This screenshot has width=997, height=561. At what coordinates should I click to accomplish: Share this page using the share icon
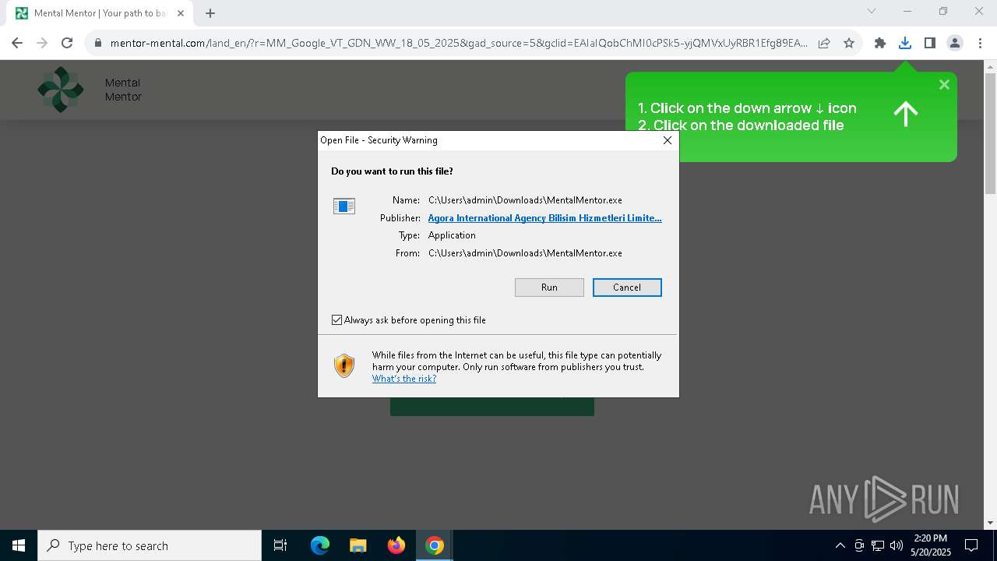coord(824,43)
